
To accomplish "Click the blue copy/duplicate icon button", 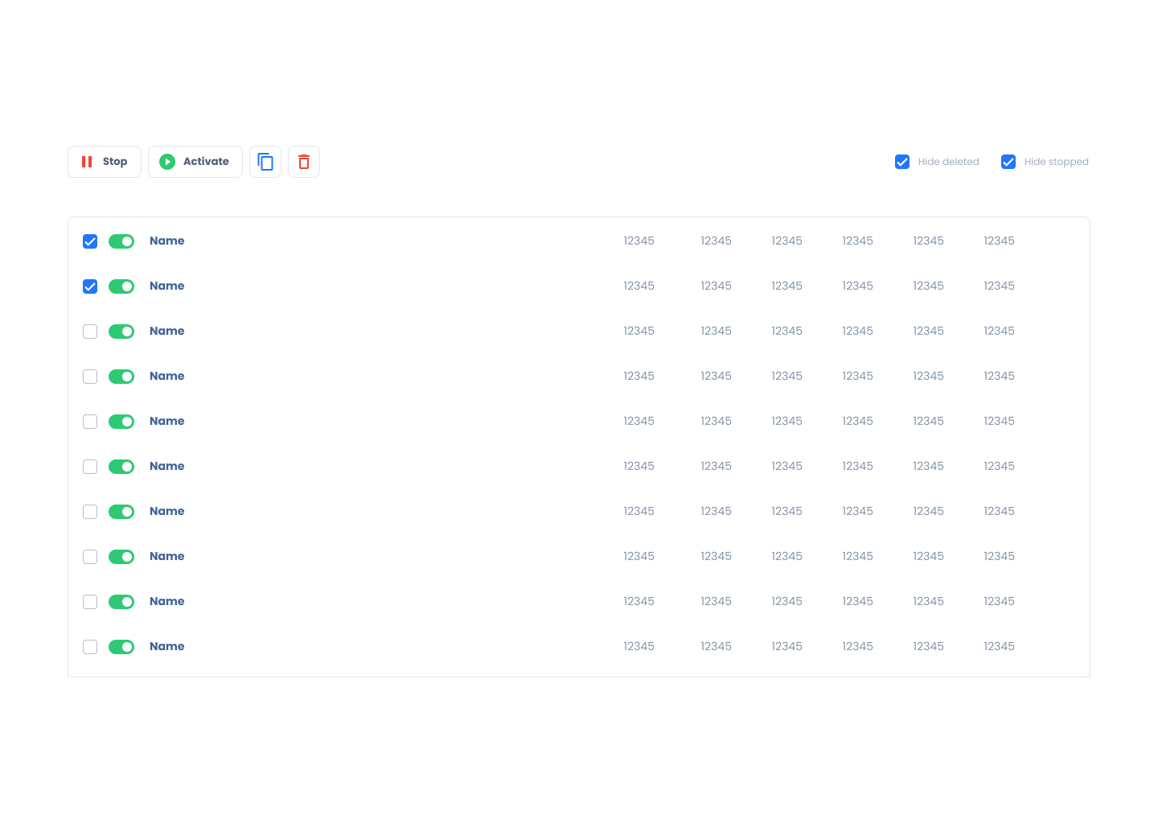I will [x=265, y=162].
